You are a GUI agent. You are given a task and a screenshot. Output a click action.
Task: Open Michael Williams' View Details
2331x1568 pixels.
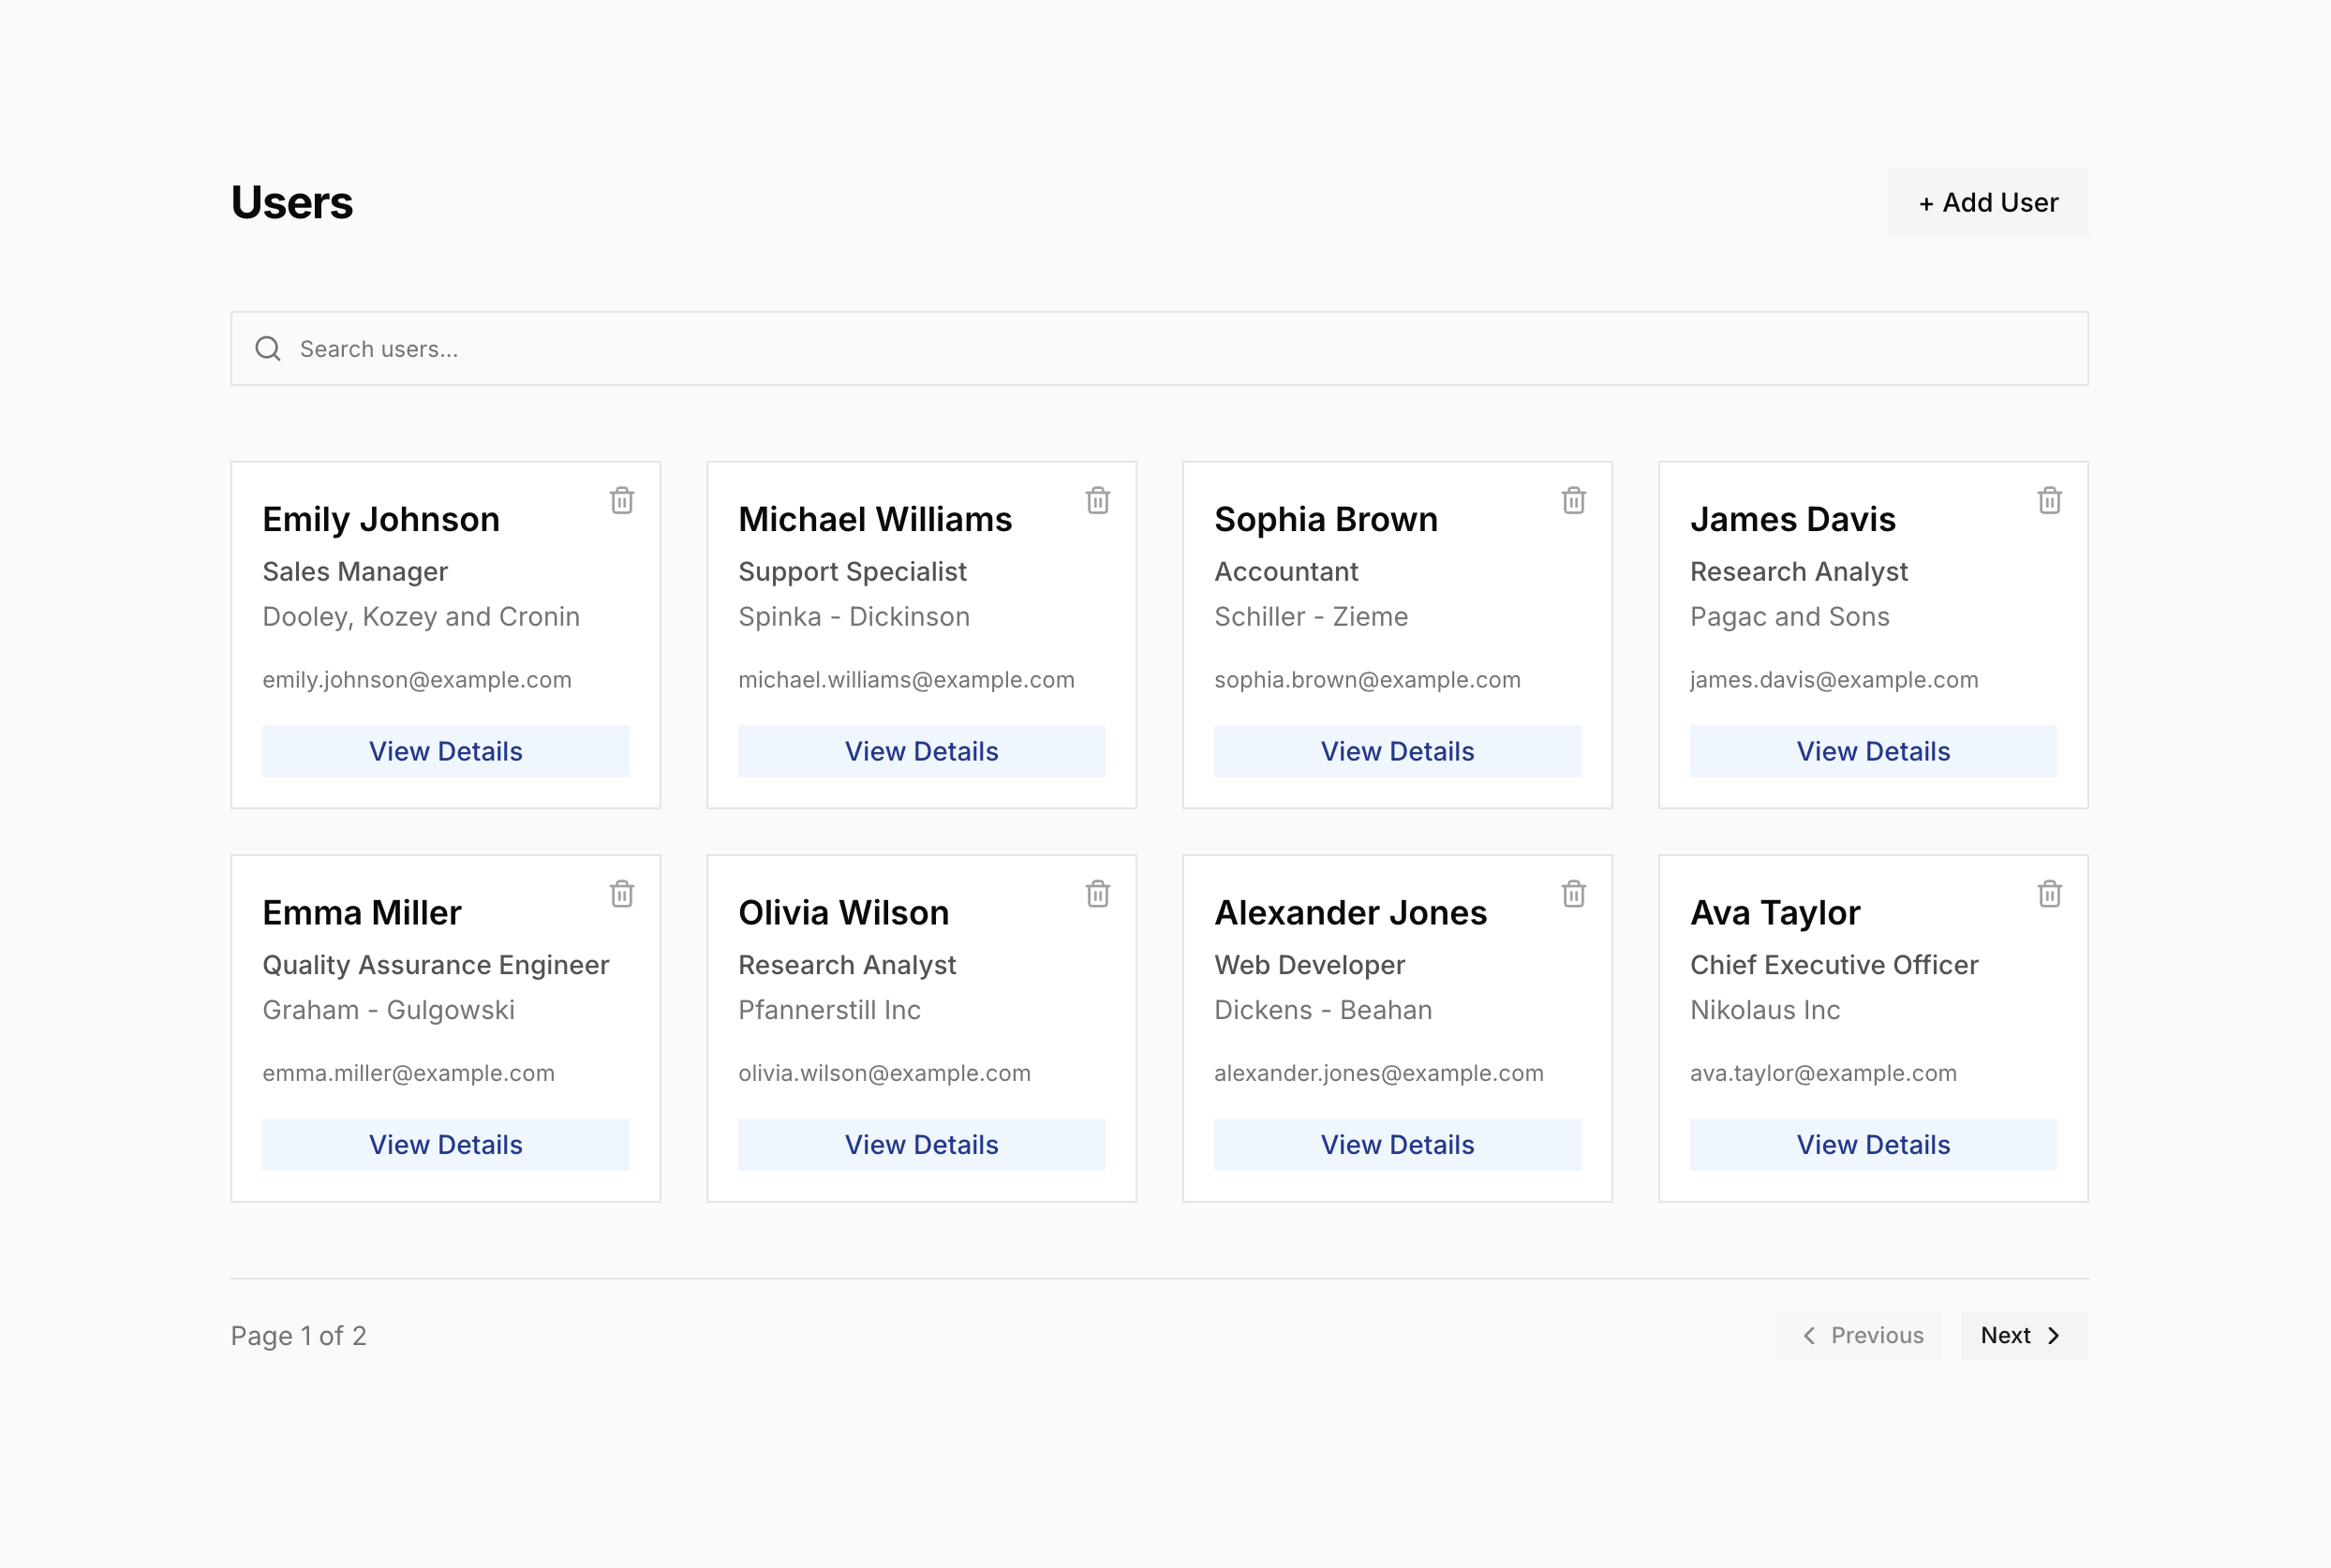921,751
